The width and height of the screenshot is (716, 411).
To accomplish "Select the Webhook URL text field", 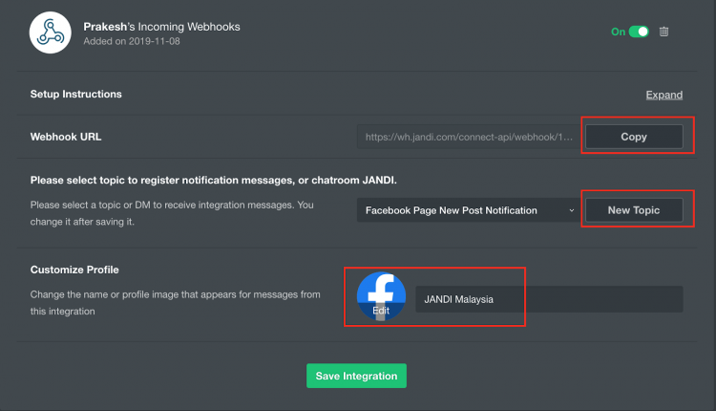I will 469,137.
